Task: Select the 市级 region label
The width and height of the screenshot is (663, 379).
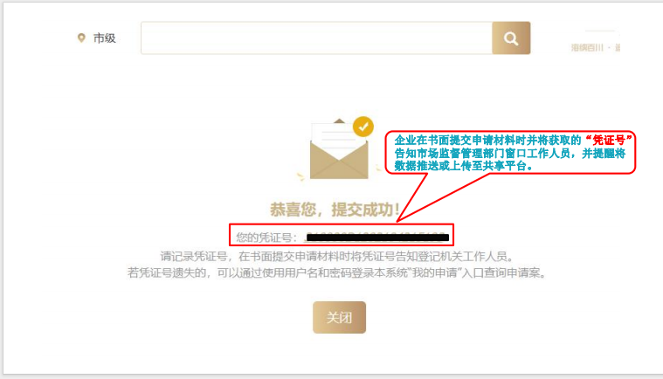Action: pyautogui.click(x=105, y=38)
